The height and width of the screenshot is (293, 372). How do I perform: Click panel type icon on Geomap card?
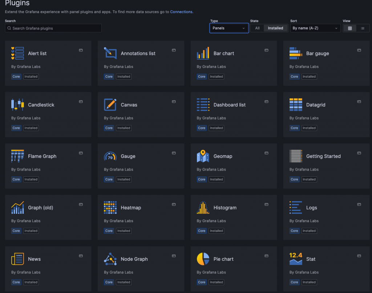click(266, 153)
